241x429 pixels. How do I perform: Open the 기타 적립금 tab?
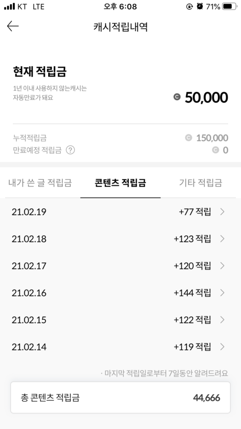201,183
